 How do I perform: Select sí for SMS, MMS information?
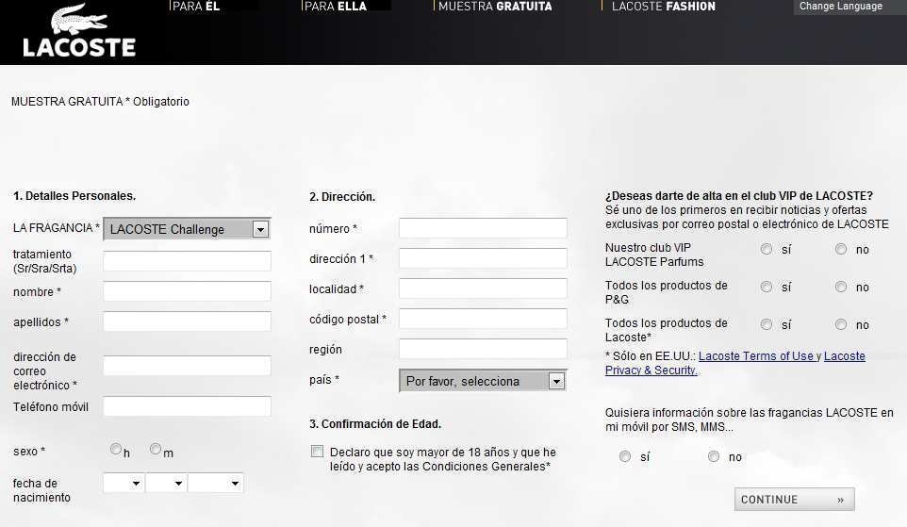coord(625,456)
